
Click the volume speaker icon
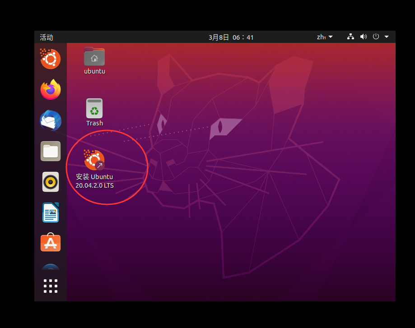(364, 37)
